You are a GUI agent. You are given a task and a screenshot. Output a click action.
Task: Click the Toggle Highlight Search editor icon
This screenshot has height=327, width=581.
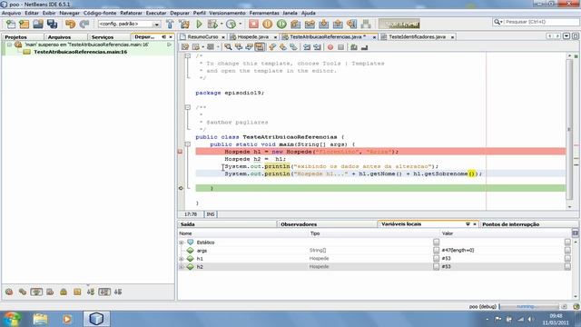(x=260, y=47)
